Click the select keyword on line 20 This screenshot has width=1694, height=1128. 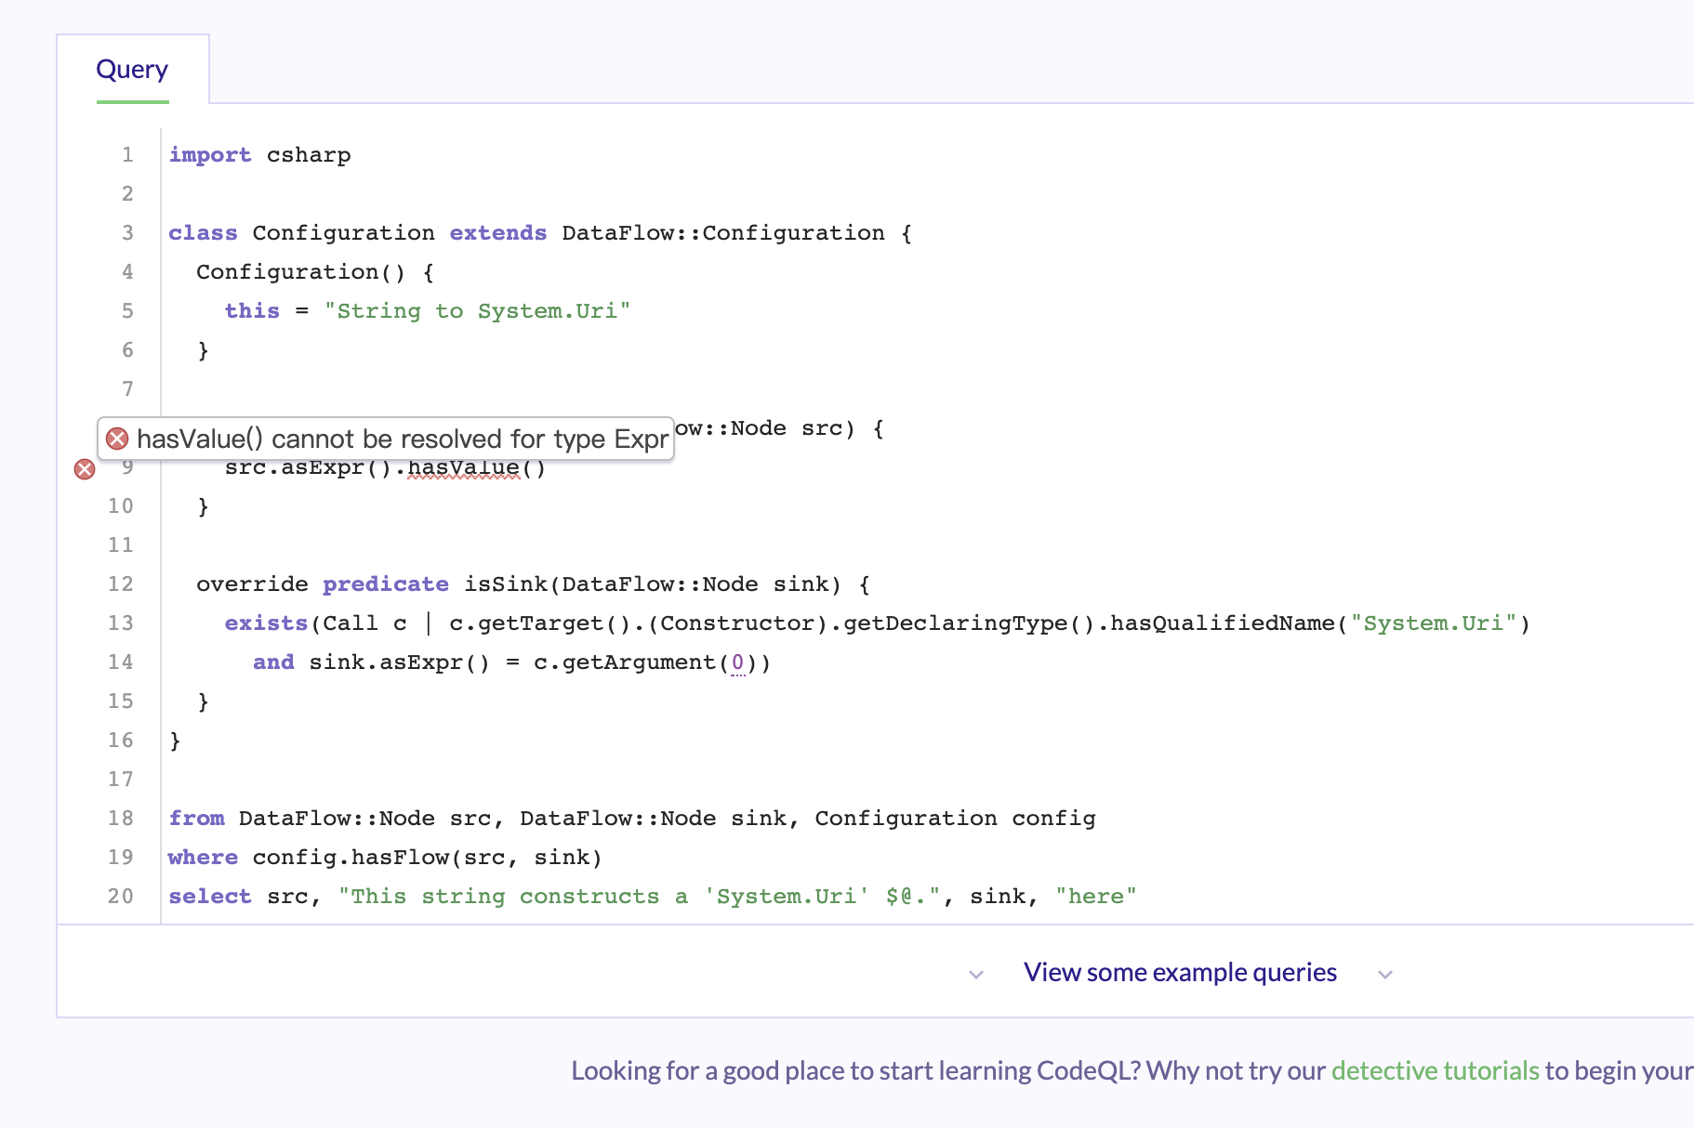pos(210,896)
